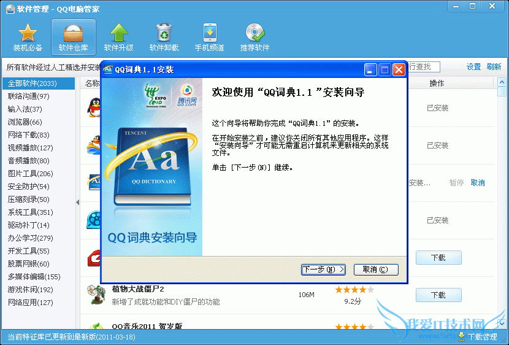This screenshot has width=509, height=345.
Task: Click 9.2分 rating for 植物大战僵尸2
Action: (353, 301)
